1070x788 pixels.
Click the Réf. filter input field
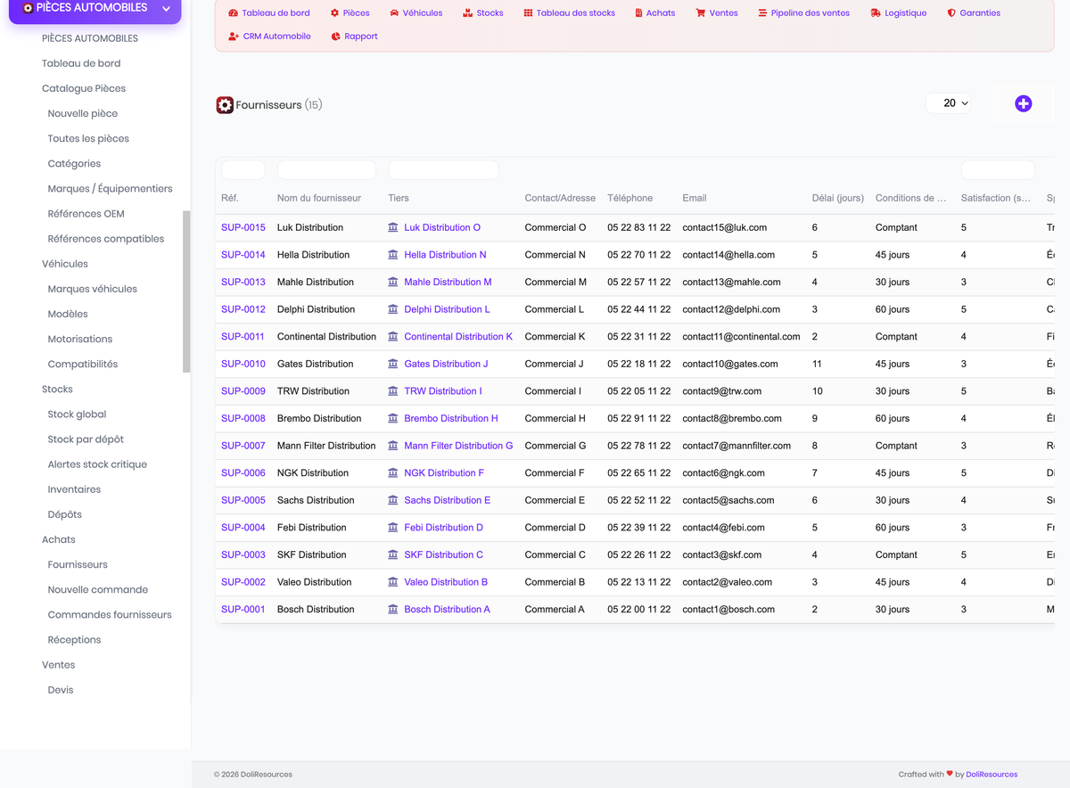click(x=243, y=169)
